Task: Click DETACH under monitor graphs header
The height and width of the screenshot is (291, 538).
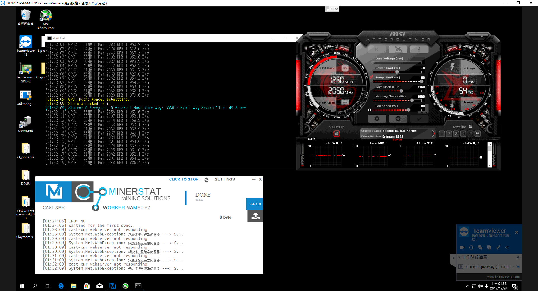Action: coord(397,140)
